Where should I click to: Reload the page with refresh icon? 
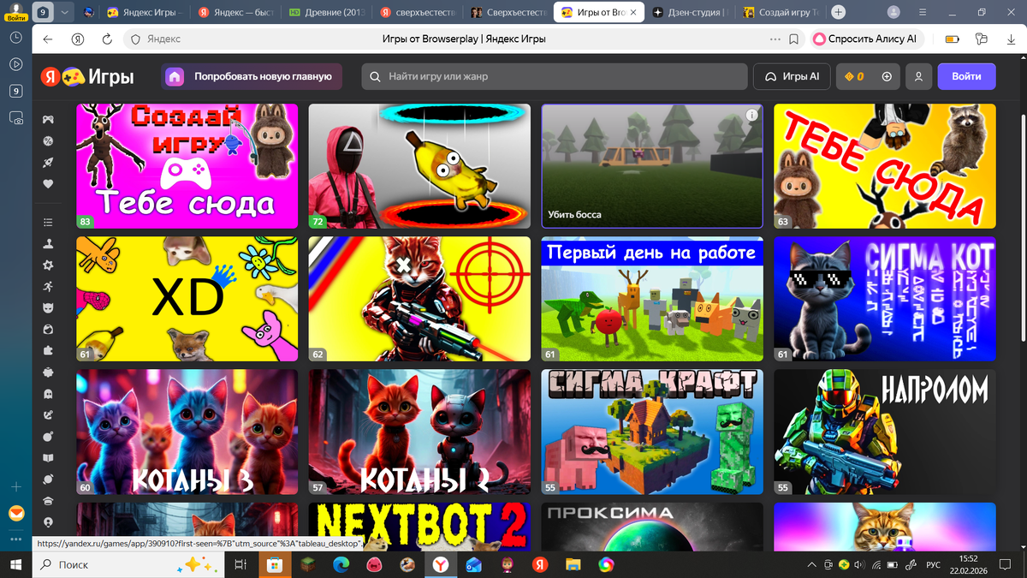[107, 39]
